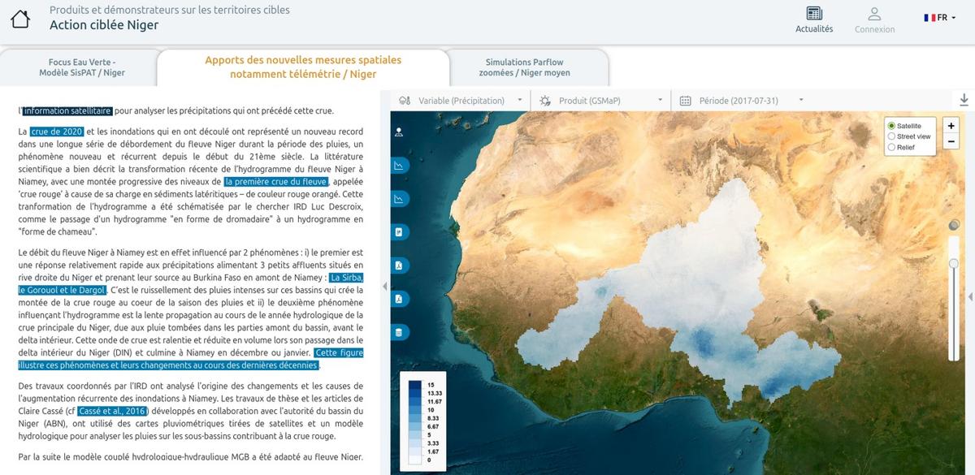Open the second line-chart icon in map sidebar
Screen dimensions: 975x475
tap(399, 198)
